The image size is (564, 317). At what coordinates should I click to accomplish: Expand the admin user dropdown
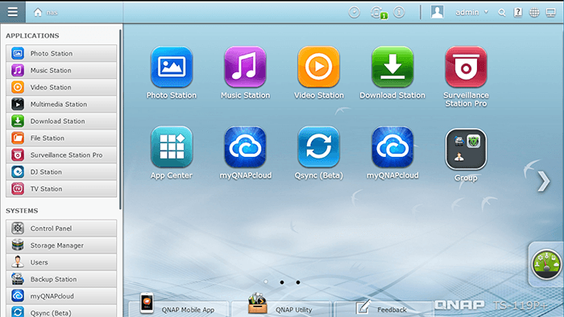471,12
